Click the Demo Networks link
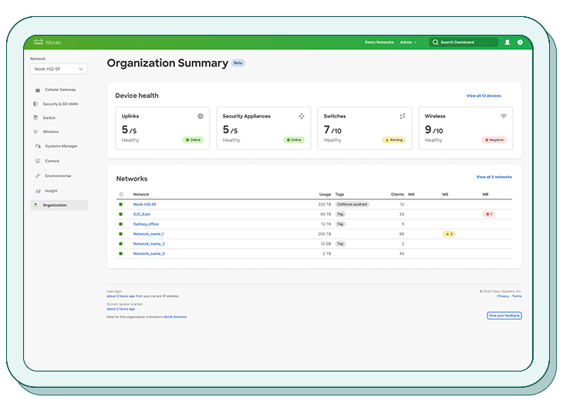The image size is (563, 414). click(379, 42)
